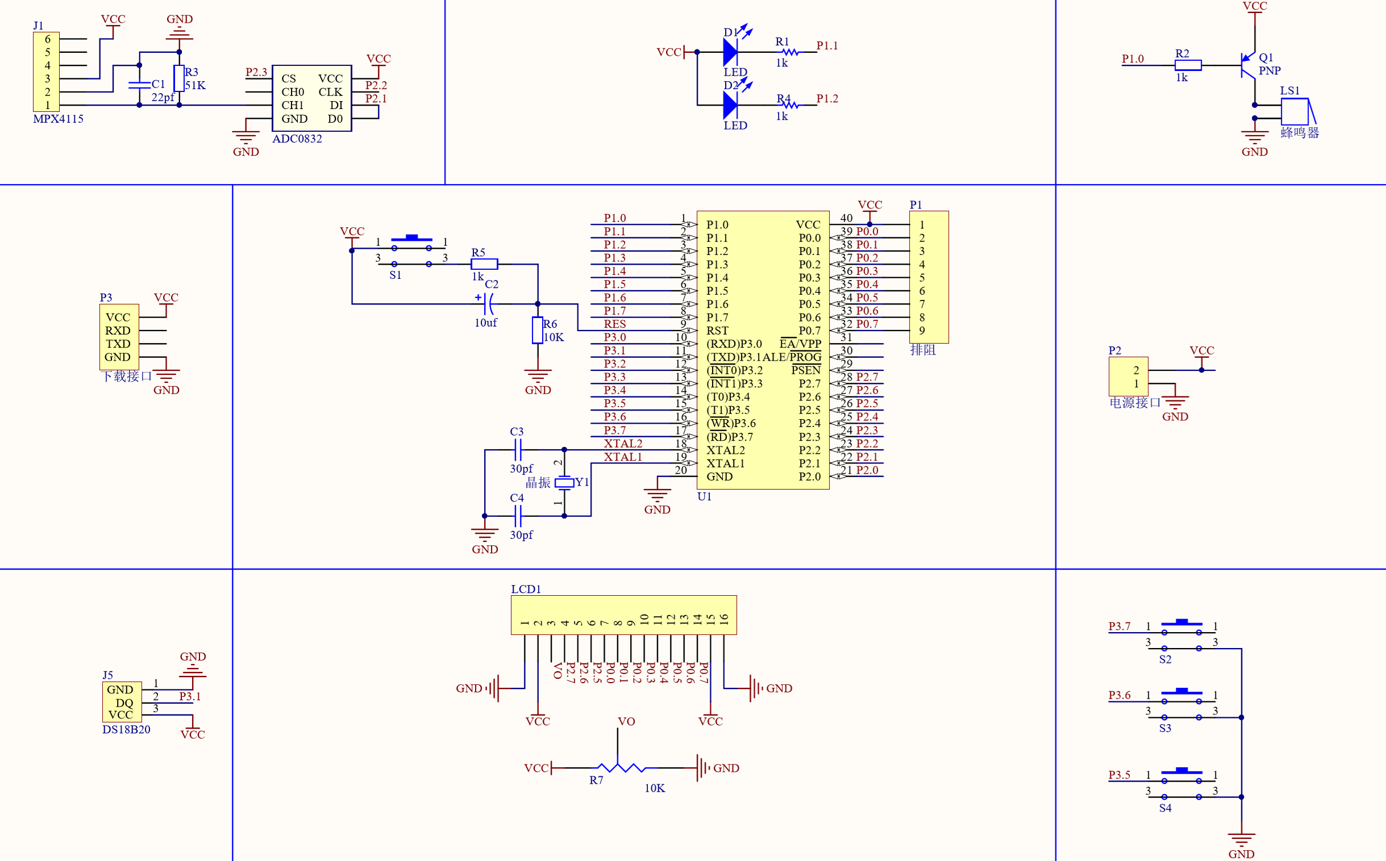
Task: Select the J5 DS18B20 connector
Action: click(122, 701)
